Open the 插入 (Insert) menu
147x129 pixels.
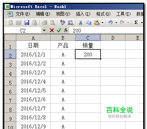[83, 14]
